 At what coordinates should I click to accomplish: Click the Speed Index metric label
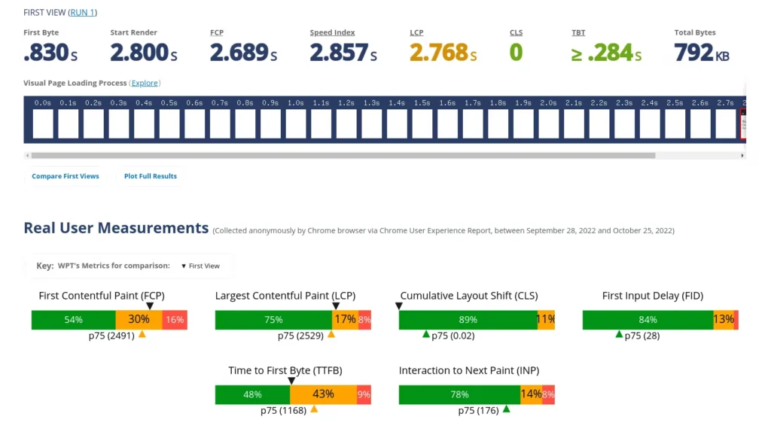point(332,32)
